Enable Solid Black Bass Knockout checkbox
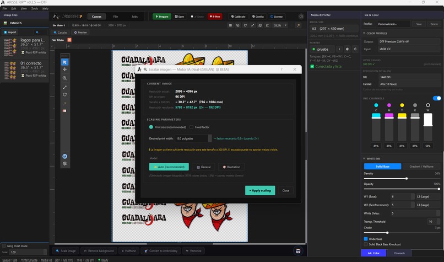This screenshot has height=262, width=444. (366, 244)
